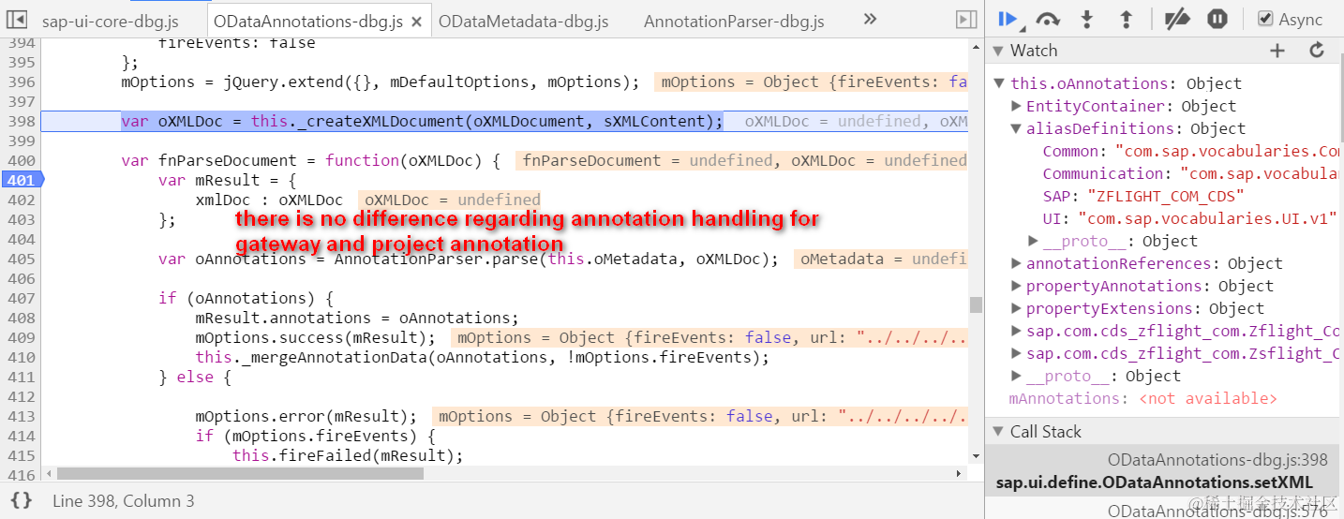The width and height of the screenshot is (1344, 519).
Task: Select the mAnnotations not available entry
Action: pyautogui.click(x=1142, y=398)
